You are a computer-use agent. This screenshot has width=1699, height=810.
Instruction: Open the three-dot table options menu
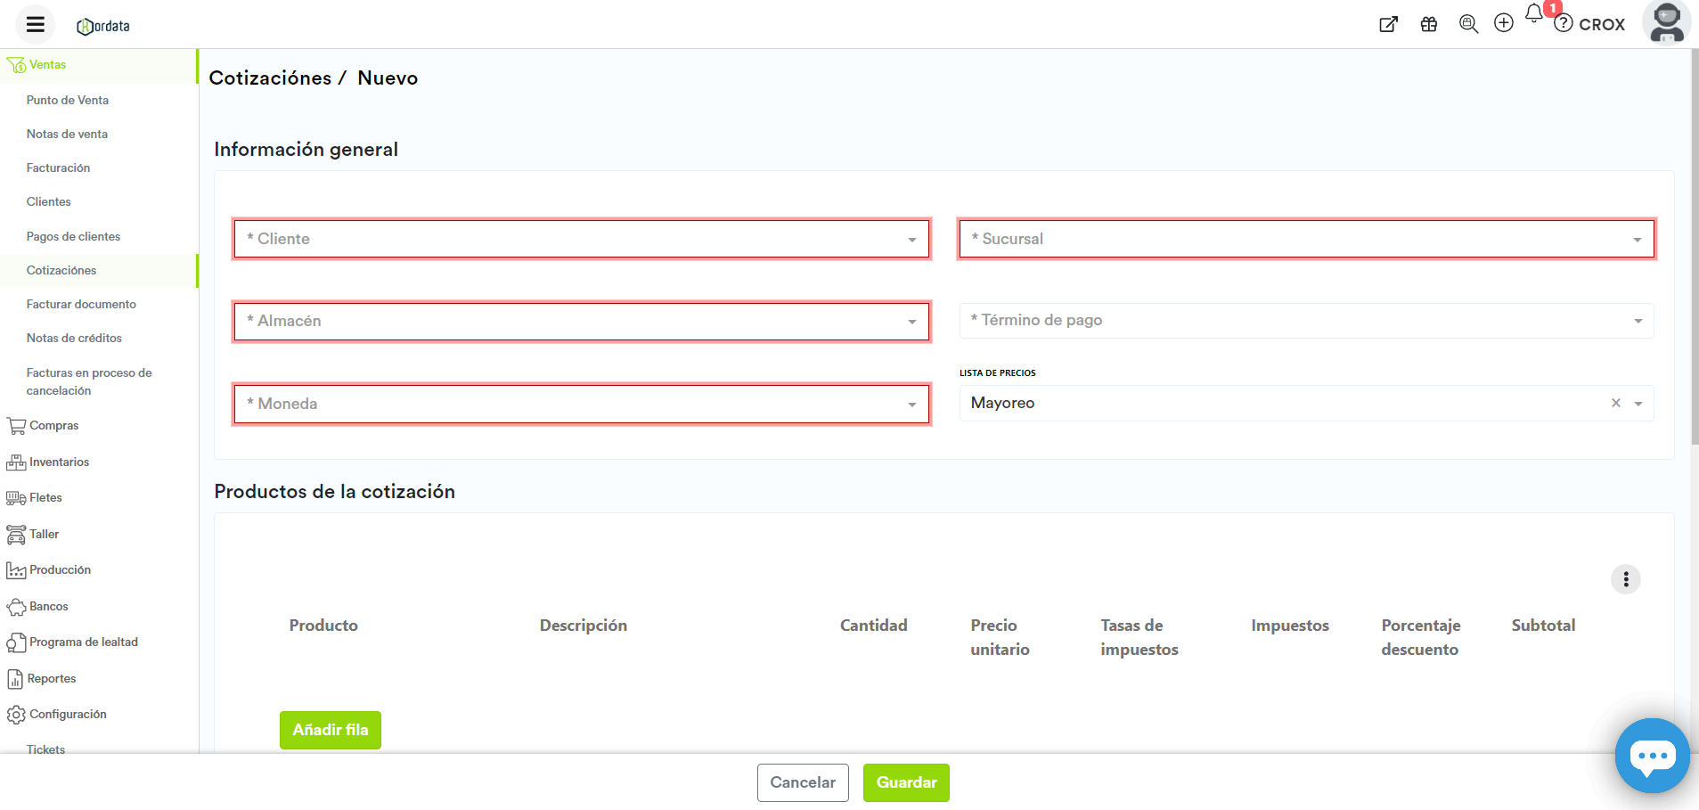(1626, 579)
